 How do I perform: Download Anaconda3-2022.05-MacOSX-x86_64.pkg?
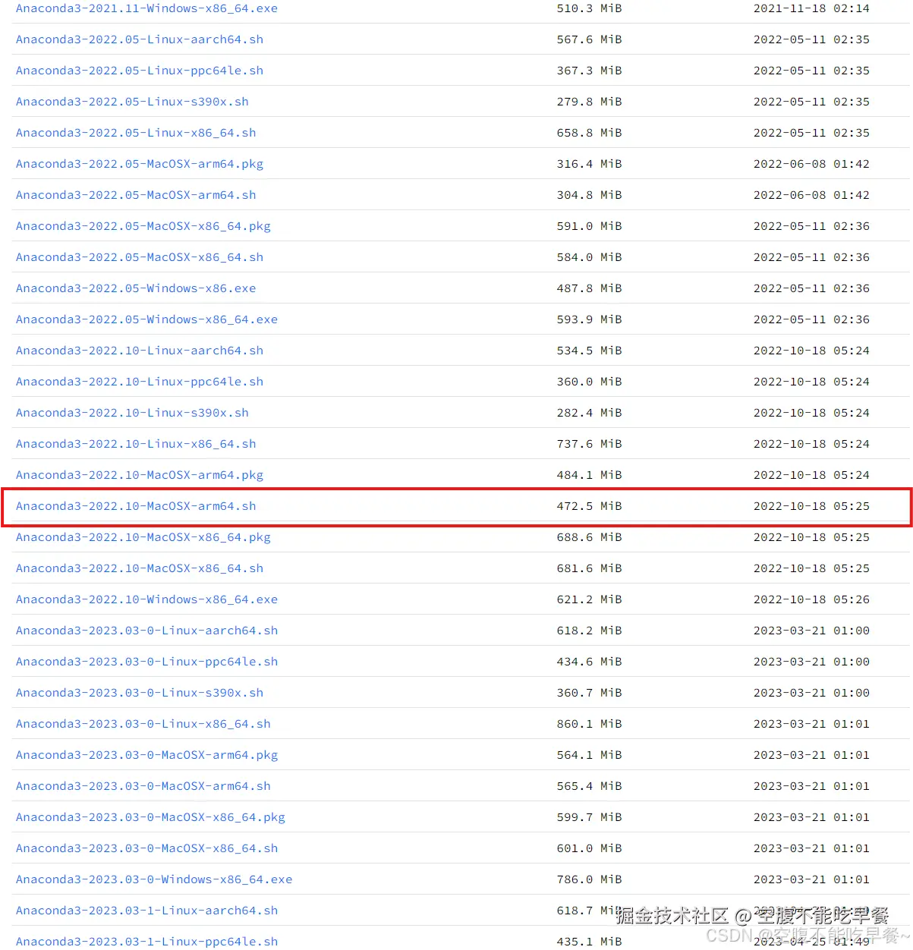coord(143,226)
